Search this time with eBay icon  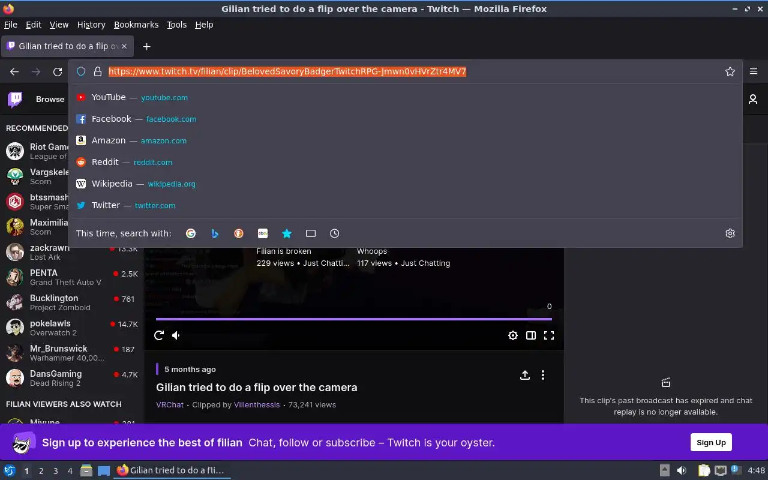[x=263, y=233]
